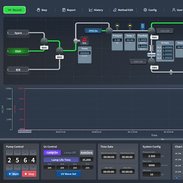This screenshot has height=183, width=183.
Task: Click the SSV1 valve icon
Action: click(44, 41)
